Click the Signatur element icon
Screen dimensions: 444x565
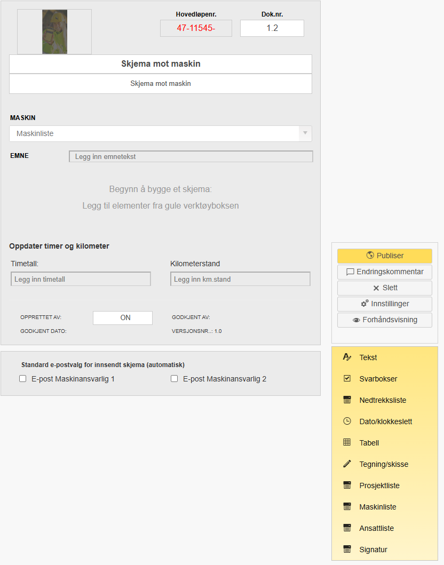[347, 550]
